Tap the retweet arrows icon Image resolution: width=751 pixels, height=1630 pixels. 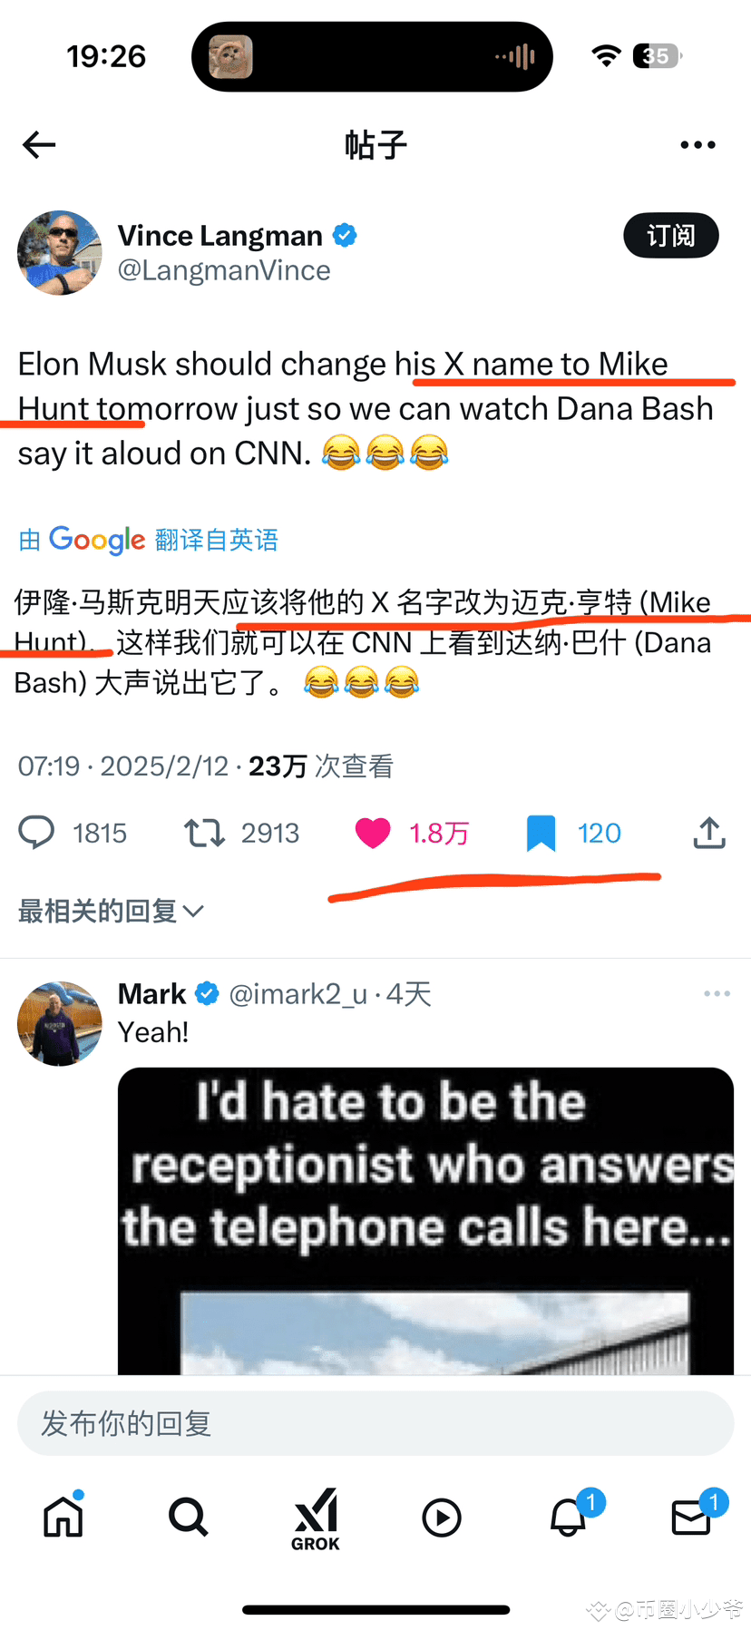(x=204, y=832)
